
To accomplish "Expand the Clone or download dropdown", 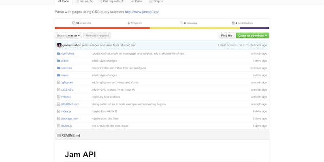I will 252,36.
